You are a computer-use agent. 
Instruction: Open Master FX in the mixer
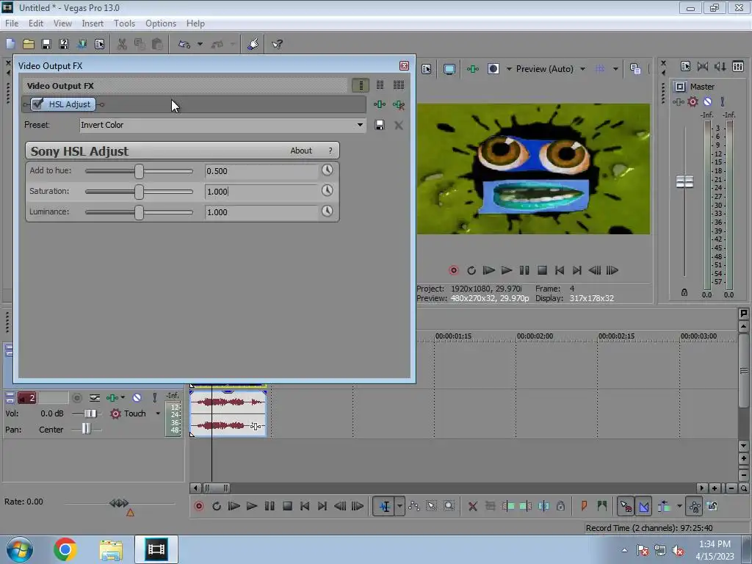point(678,101)
